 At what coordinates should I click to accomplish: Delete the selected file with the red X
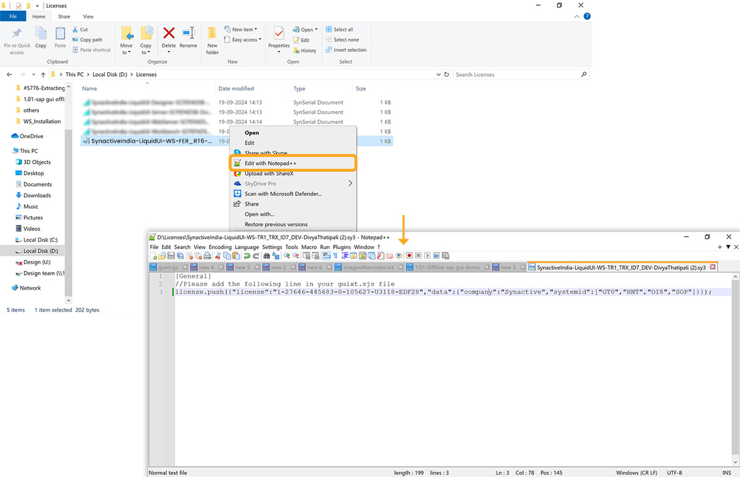point(168,33)
